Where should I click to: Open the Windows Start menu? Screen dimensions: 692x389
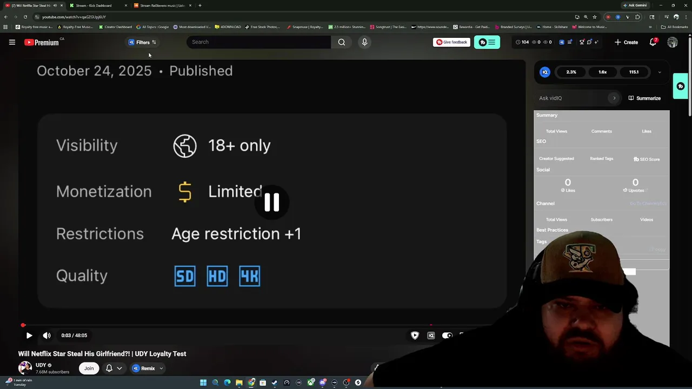pos(203,383)
